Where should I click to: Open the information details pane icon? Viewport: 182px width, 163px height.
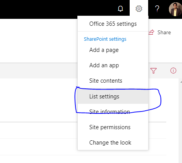click(x=173, y=70)
